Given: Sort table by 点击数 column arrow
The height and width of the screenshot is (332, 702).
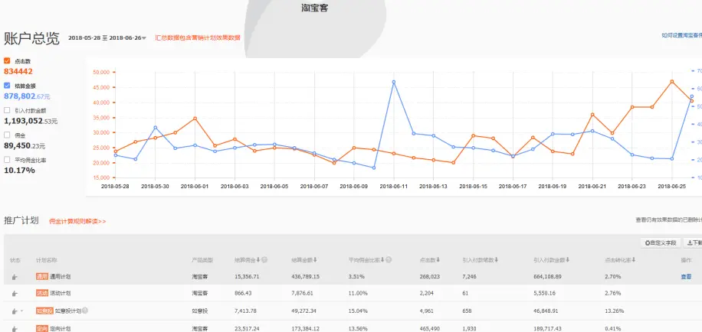Looking at the screenshot, I should click(438, 259).
